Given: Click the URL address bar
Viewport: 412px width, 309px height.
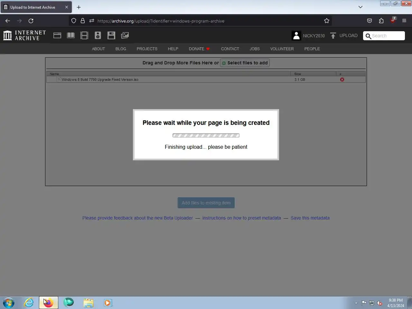Looking at the screenshot, I should point(200,21).
